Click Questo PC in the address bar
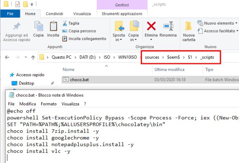 [61, 57]
